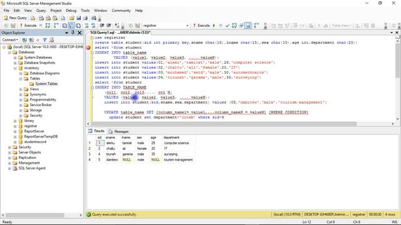The image size is (401, 225).
Task: Click the Filter funnel icon
Action: point(44,40)
